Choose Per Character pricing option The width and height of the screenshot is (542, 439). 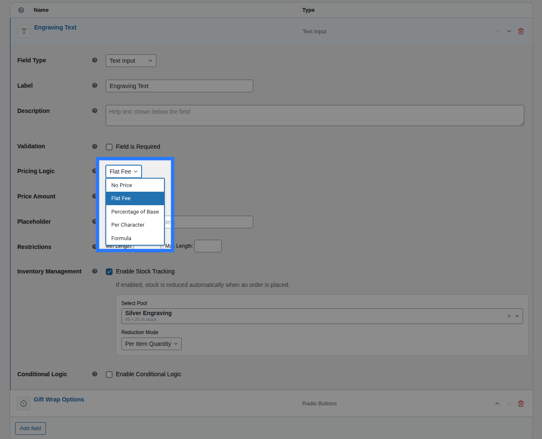tap(135, 225)
